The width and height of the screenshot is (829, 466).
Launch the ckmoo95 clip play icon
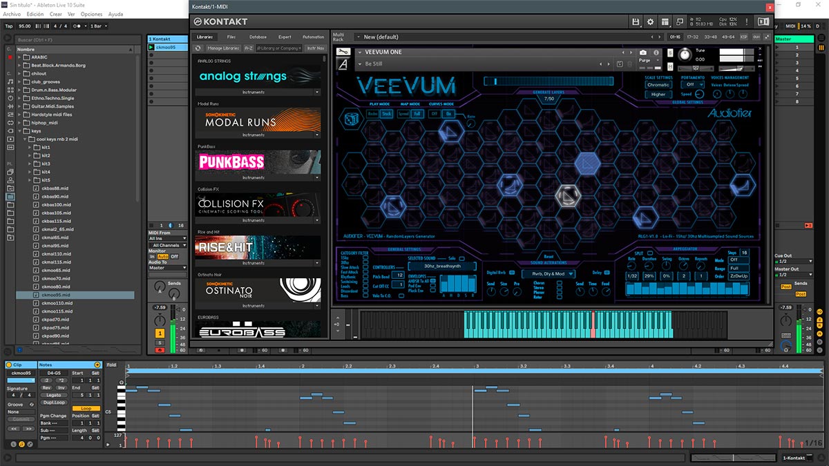tap(152, 48)
